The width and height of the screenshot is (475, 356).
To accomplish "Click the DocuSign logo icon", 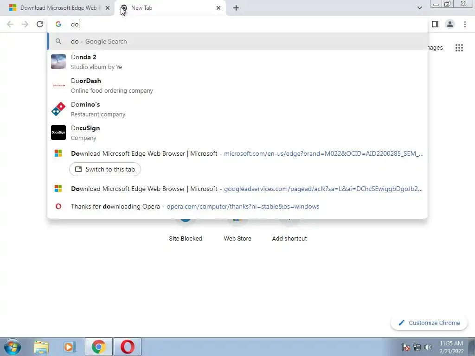I will coord(58,133).
